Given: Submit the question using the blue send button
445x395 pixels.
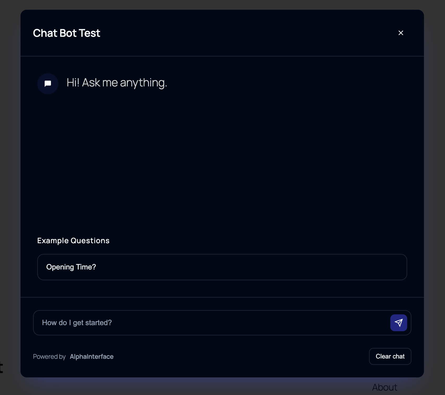Looking at the screenshot, I should click(x=399, y=323).
